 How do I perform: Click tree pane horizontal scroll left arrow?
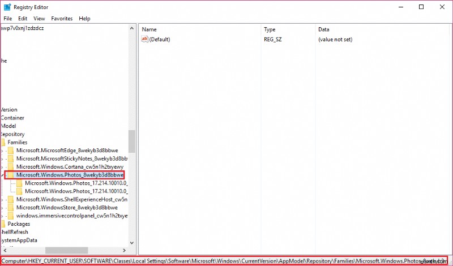[x=4, y=250]
